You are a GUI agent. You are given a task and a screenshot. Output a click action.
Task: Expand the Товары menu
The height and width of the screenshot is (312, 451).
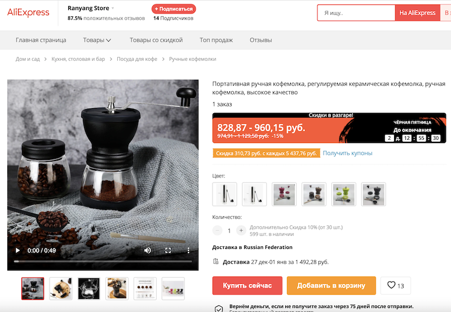[x=97, y=40]
